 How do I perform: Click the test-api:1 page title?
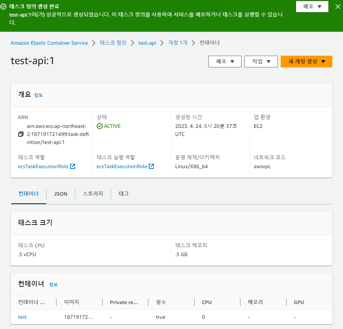(32, 61)
